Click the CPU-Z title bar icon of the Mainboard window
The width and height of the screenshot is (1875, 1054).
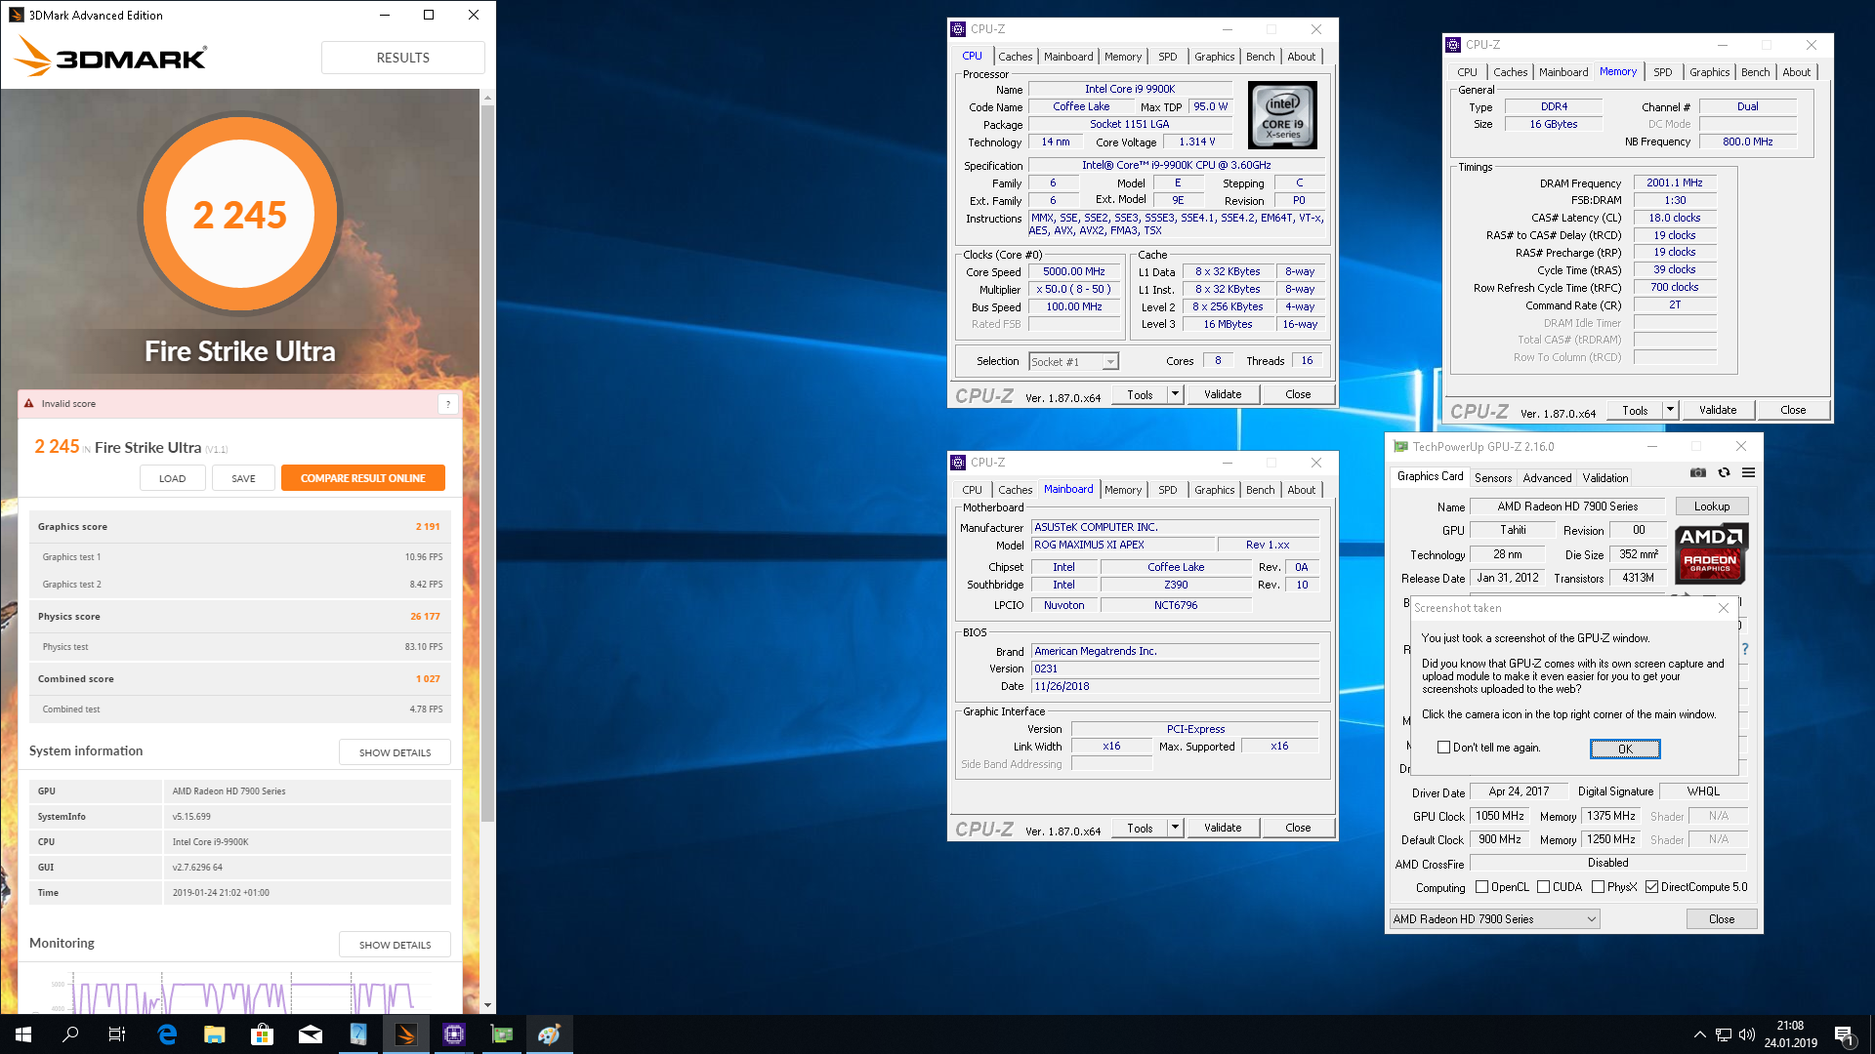(x=959, y=463)
